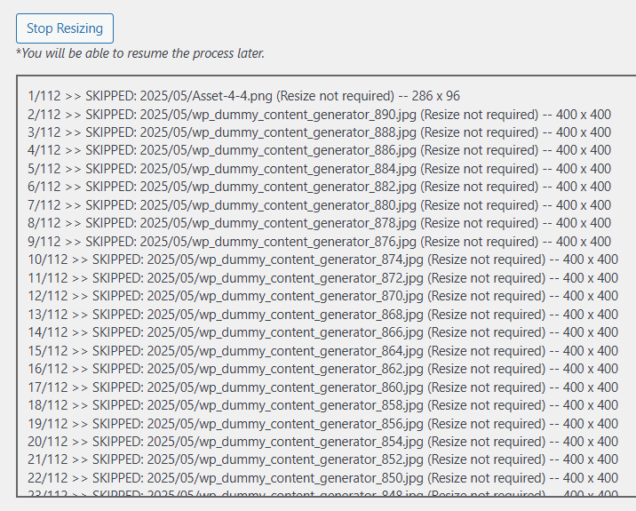Click the note about resuming the process later
Image resolution: width=636 pixels, height=511 pixels.
(140, 53)
